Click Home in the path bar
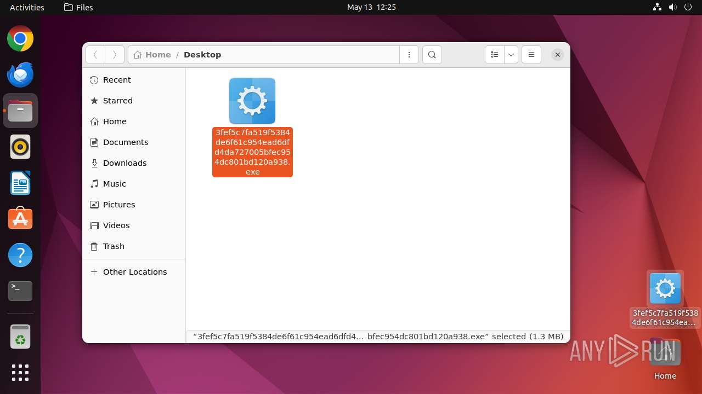Image resolution: width=702 pixels, height=394 pixels. (152, 55)
